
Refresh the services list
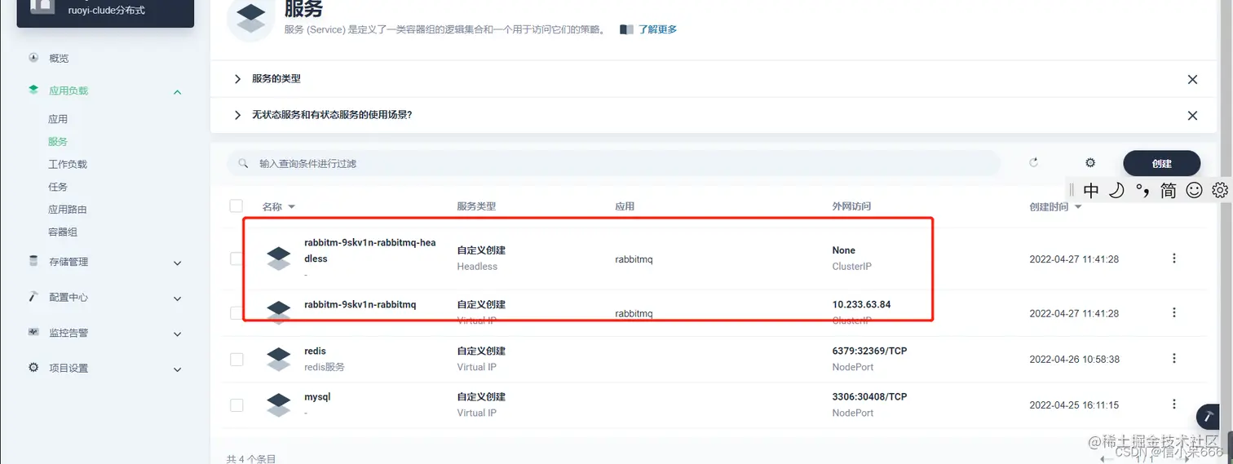(x=1034, y=162)
